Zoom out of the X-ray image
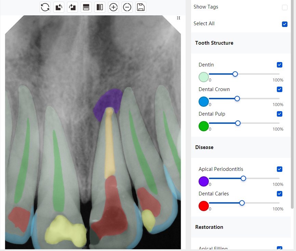The height and width of the screenshot is (251, 296). (127, 7)
